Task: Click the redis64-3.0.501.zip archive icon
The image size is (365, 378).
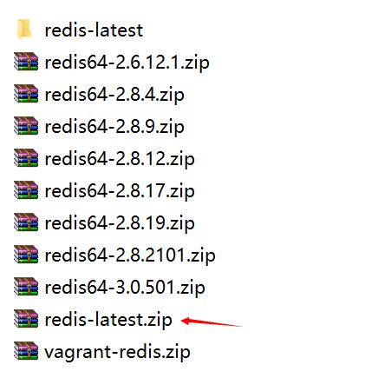Action: (26, 286)
